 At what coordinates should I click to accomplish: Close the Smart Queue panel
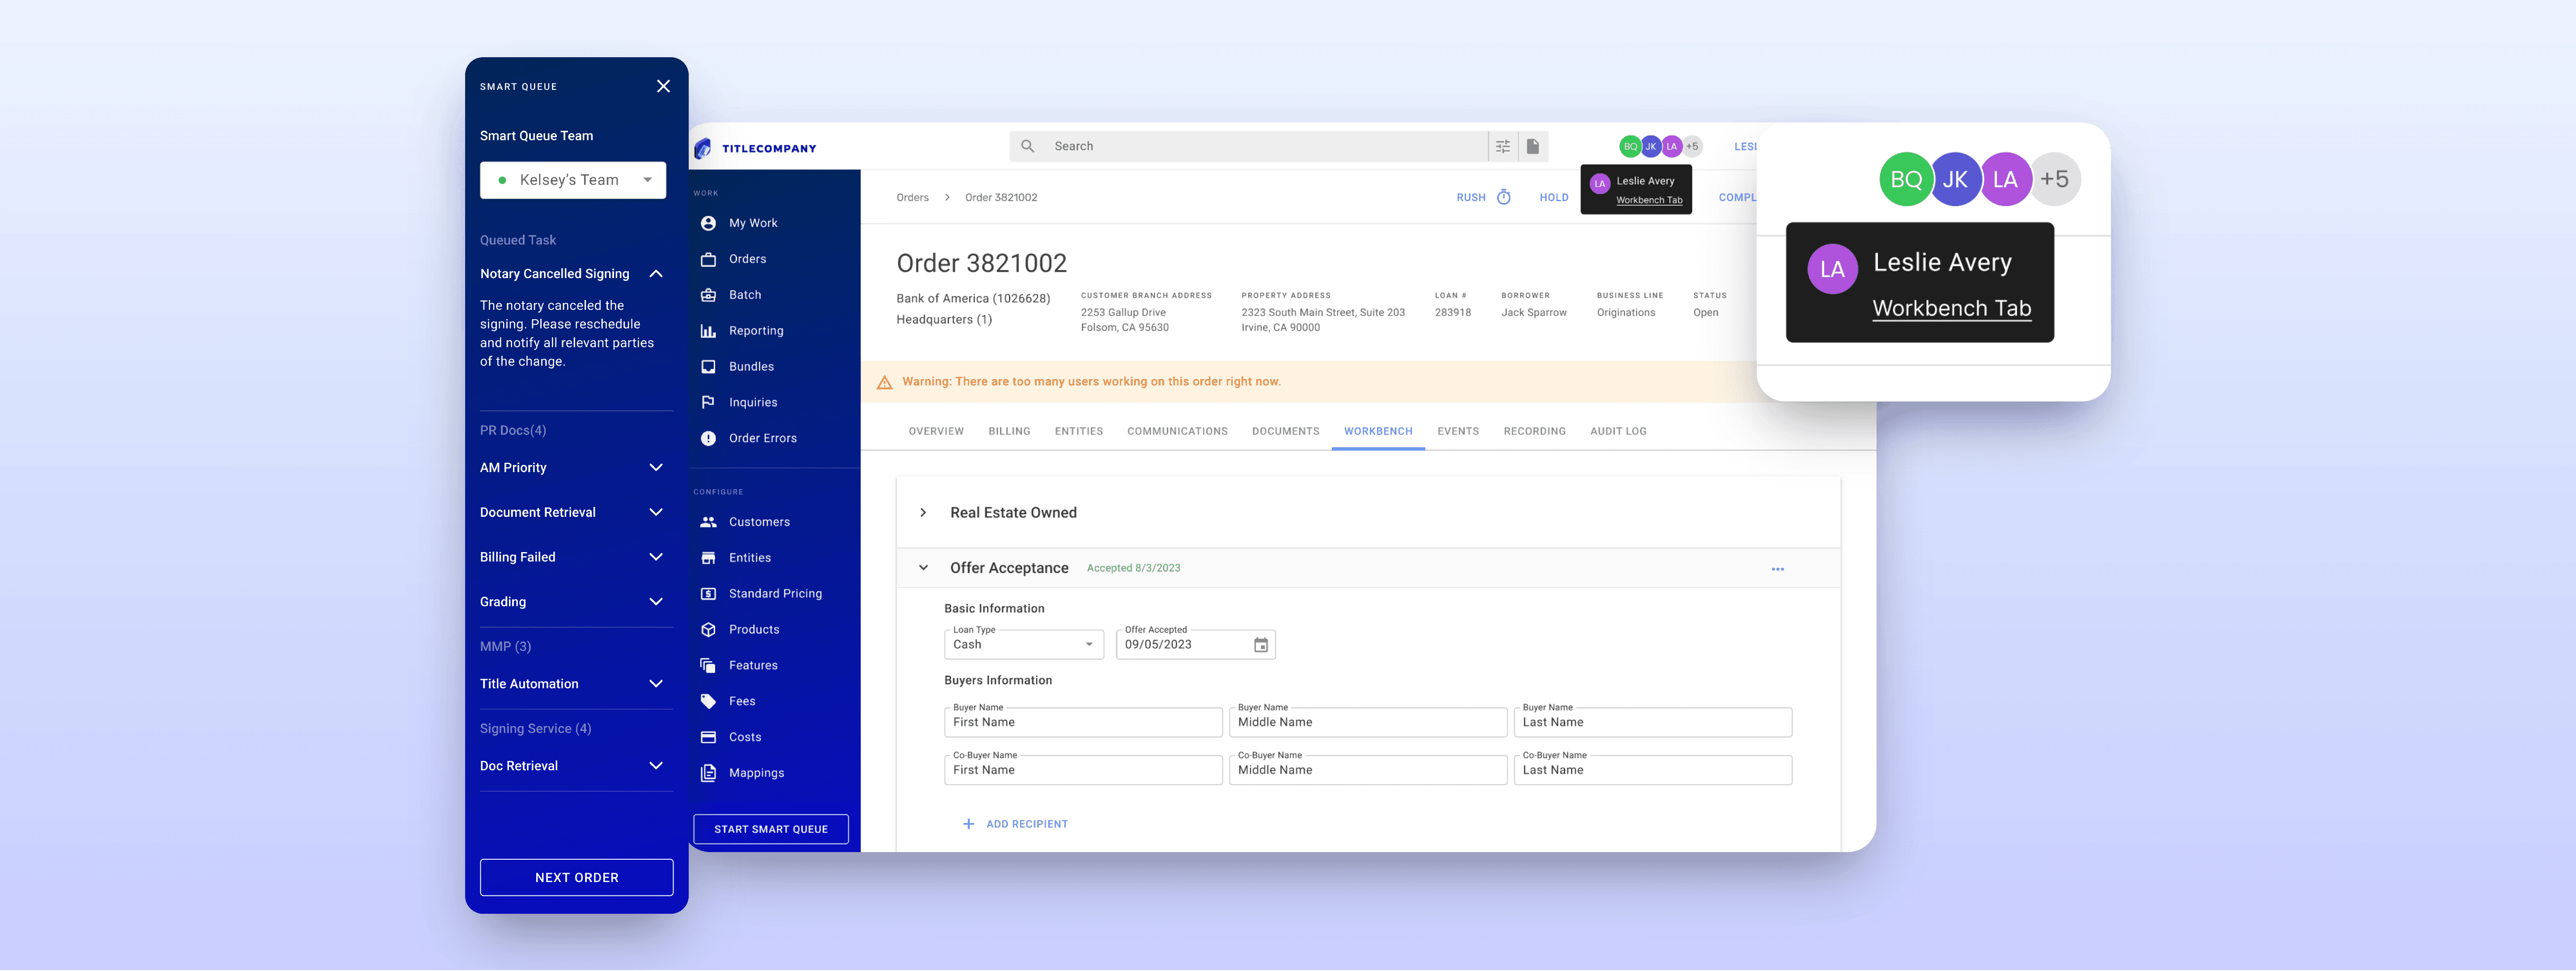pos(663,86)
